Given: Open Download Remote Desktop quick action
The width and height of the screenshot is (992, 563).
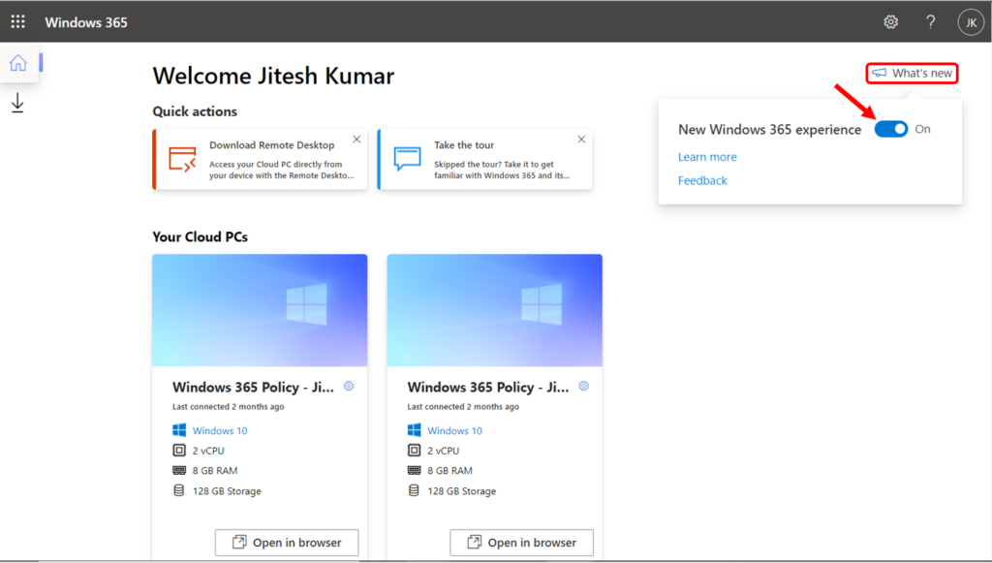Looking at the screenshot, I should click(x=260, y=160).
